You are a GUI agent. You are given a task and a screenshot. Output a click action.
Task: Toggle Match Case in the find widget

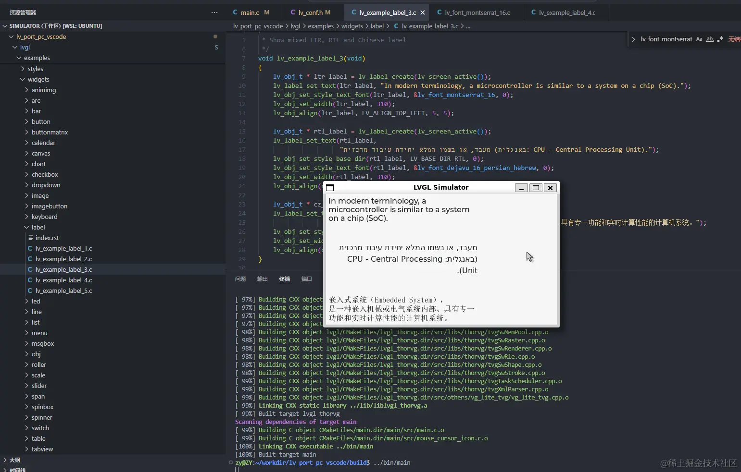[x=699, y=39]
